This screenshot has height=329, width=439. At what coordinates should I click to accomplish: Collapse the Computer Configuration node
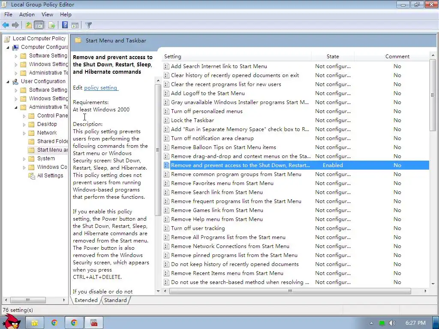[x=8, y=48]
